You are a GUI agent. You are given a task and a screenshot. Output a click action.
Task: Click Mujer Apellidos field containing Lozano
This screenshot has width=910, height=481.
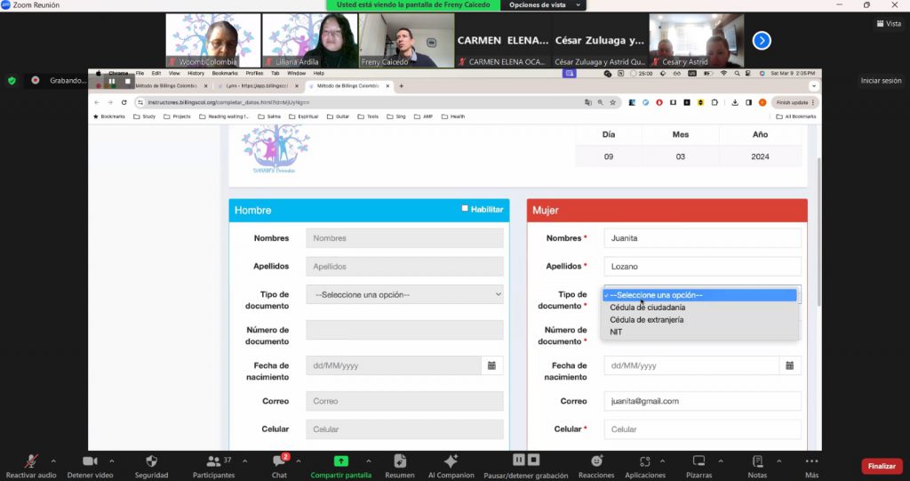point(702,266)
